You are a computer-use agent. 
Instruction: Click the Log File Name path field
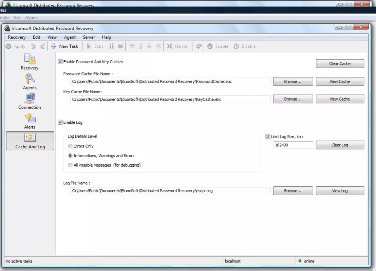[x=170, y=191]
